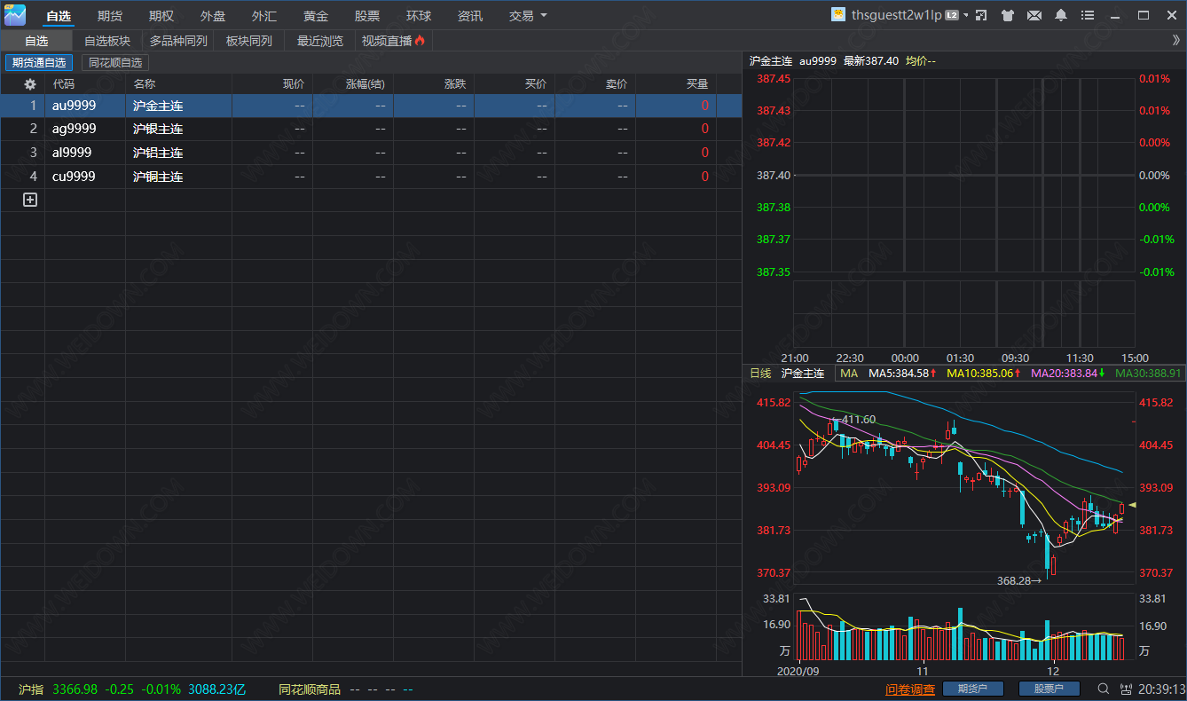Sort by the 卖价 column header
The height and width of the screenshot is (701, 1187).
(x=617, y=84)
